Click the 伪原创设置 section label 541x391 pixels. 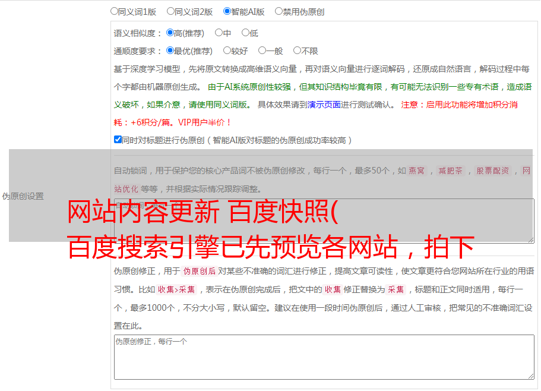[23, 196]
